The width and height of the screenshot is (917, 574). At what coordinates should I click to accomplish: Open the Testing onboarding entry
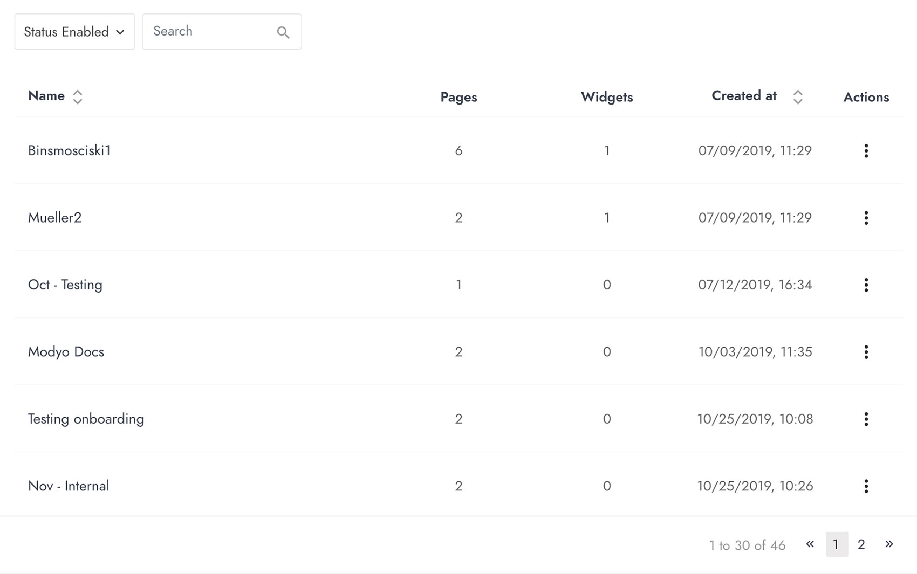click(86, 419)
